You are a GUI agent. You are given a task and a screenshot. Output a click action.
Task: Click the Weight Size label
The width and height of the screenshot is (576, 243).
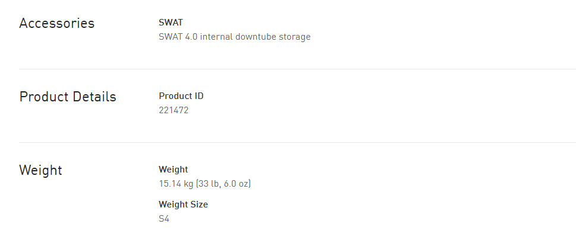183,204
